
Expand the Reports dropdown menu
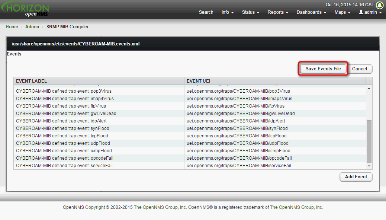[x=278, y=12]
